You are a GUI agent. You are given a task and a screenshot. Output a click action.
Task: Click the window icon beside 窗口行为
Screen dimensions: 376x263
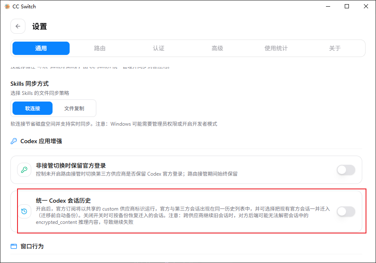14,246
